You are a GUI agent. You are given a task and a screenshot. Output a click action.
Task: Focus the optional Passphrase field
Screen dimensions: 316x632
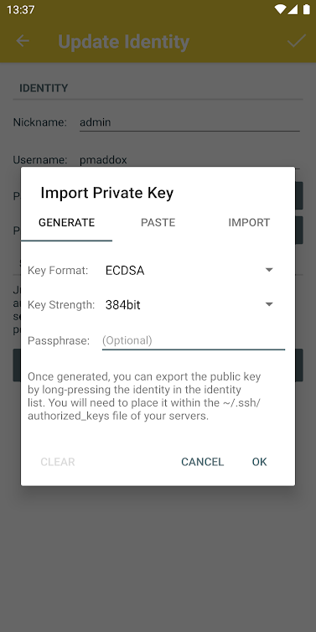click(194, 341)
